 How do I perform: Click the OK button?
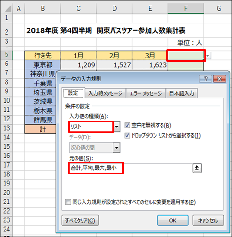173,220
